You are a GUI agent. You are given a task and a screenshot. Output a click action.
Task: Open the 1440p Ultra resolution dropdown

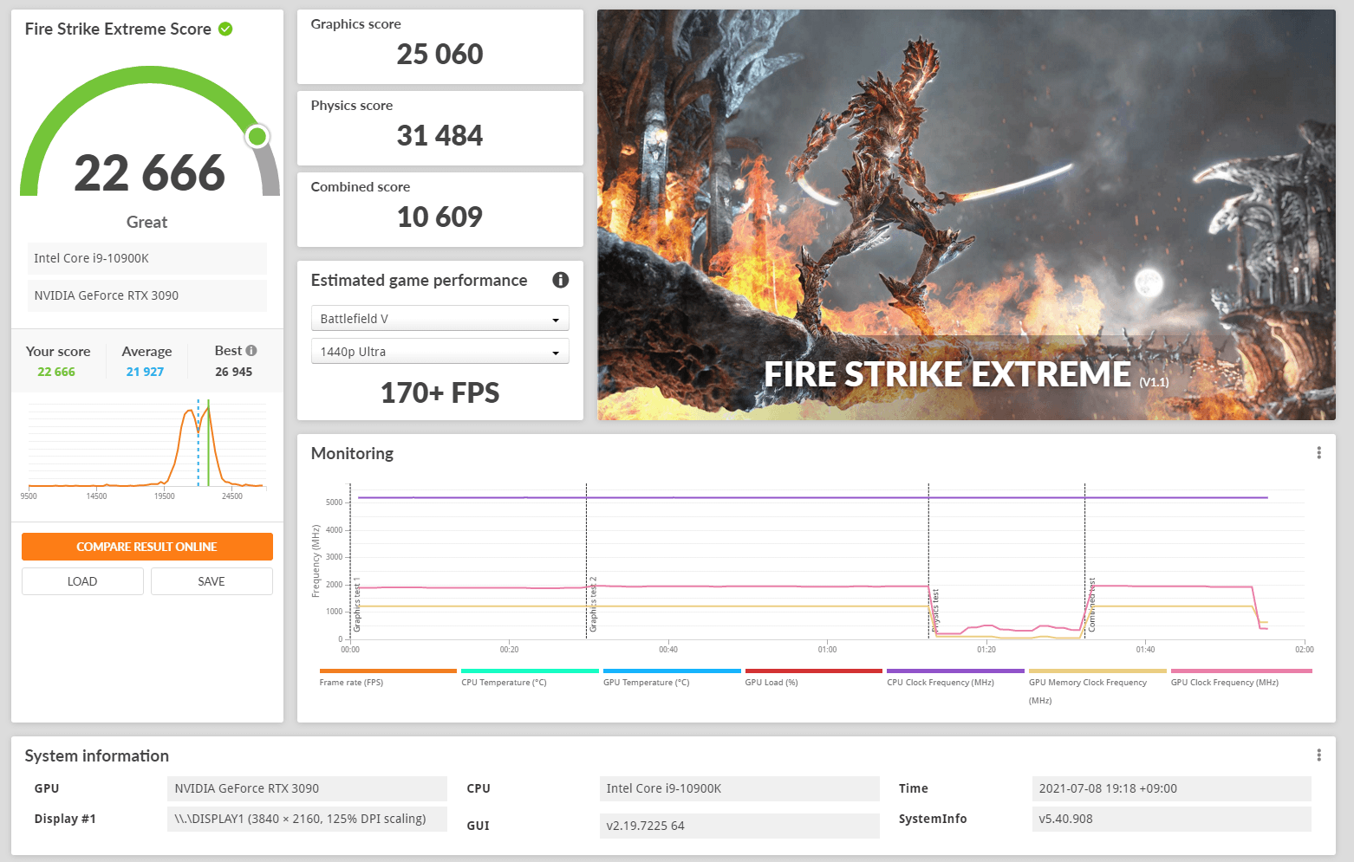click(439, 351)
